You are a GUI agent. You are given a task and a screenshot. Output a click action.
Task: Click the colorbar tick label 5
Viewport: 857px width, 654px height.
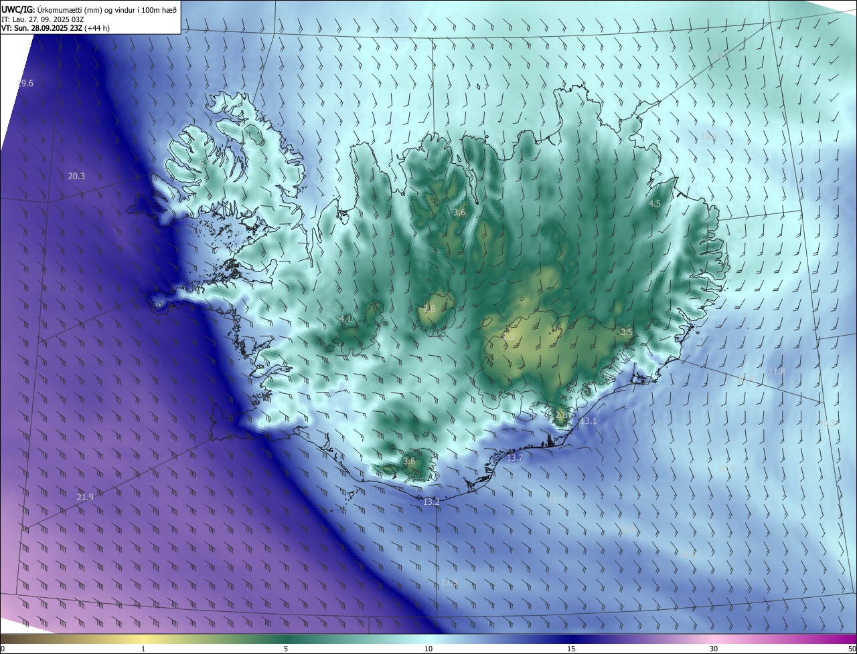(286, 649)
